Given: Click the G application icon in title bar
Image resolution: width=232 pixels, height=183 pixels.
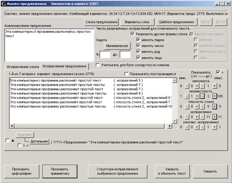Looking at the screenshot, I should click(x=3, y=3).
